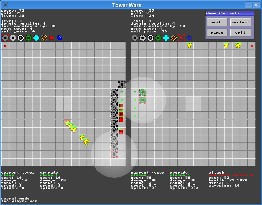Select the red-bracketed gray tower on left field
This screenshot has width=262, height=205.
[114, 154]
